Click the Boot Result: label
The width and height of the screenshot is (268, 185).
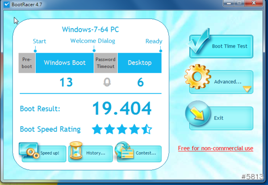(x=40, y=109)
